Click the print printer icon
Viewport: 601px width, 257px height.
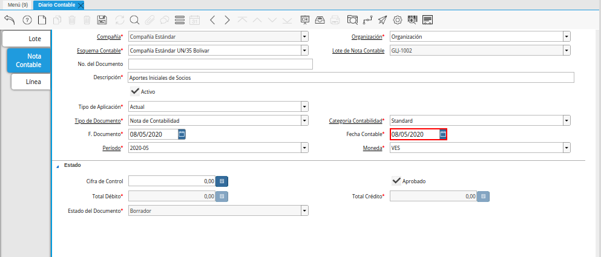[x=335, y=20]
